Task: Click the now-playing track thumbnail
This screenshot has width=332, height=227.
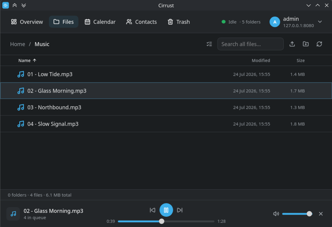Action: coord(13,214)
